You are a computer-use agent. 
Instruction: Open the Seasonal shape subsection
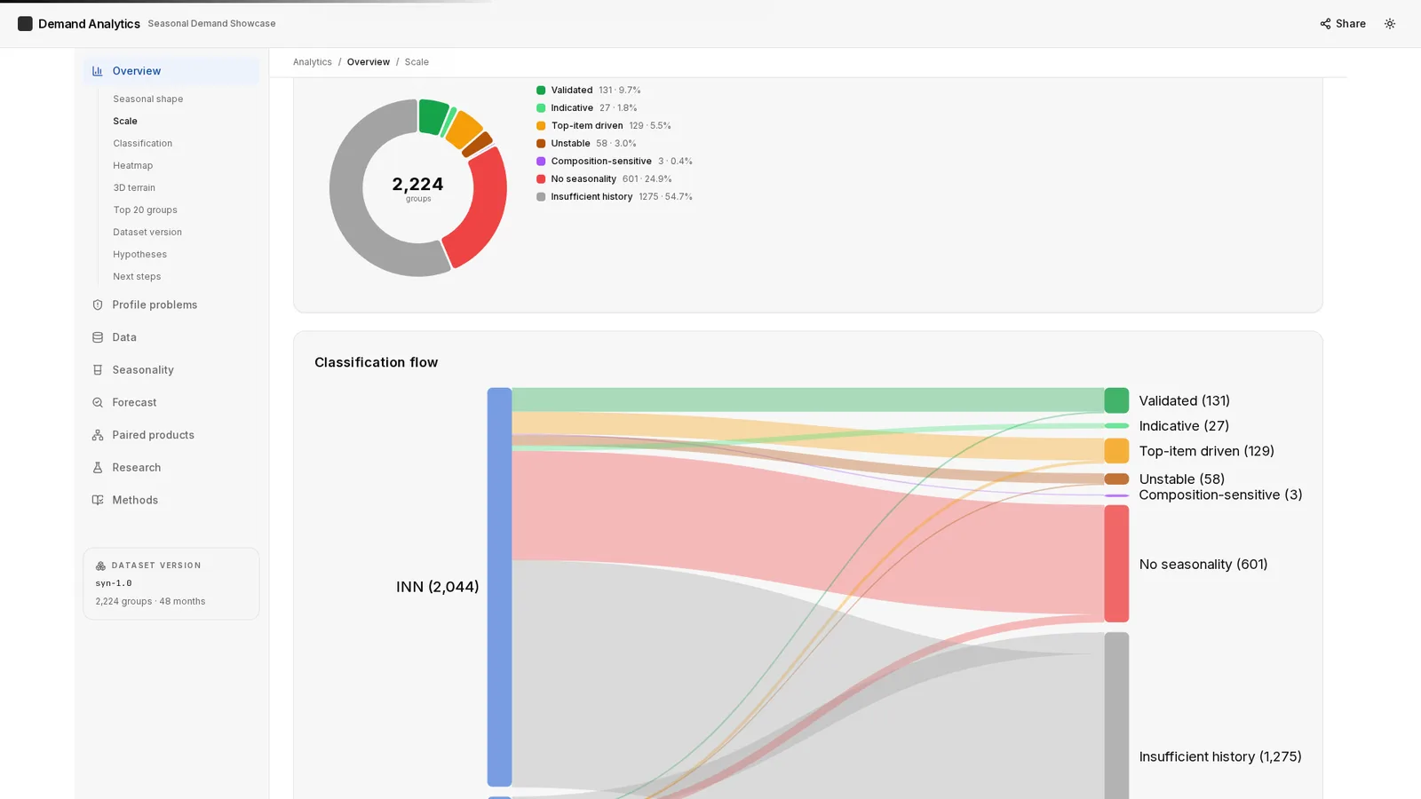(x=148, y=99)
